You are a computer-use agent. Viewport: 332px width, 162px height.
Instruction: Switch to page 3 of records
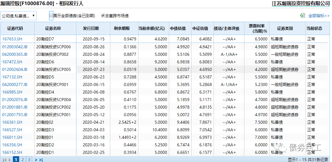coord(29,159)
